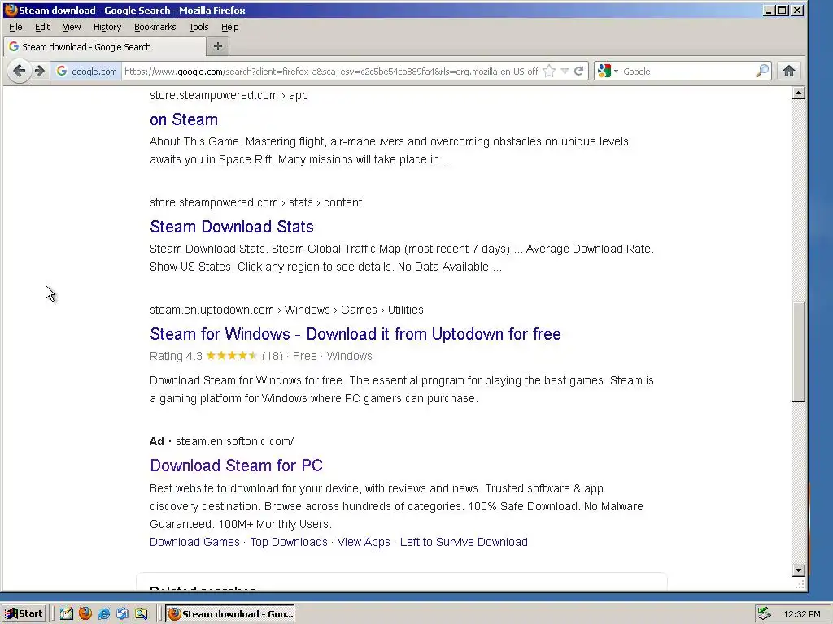
Task: Click the Top Downloads sitelink
Action: [x=289, y=542]
